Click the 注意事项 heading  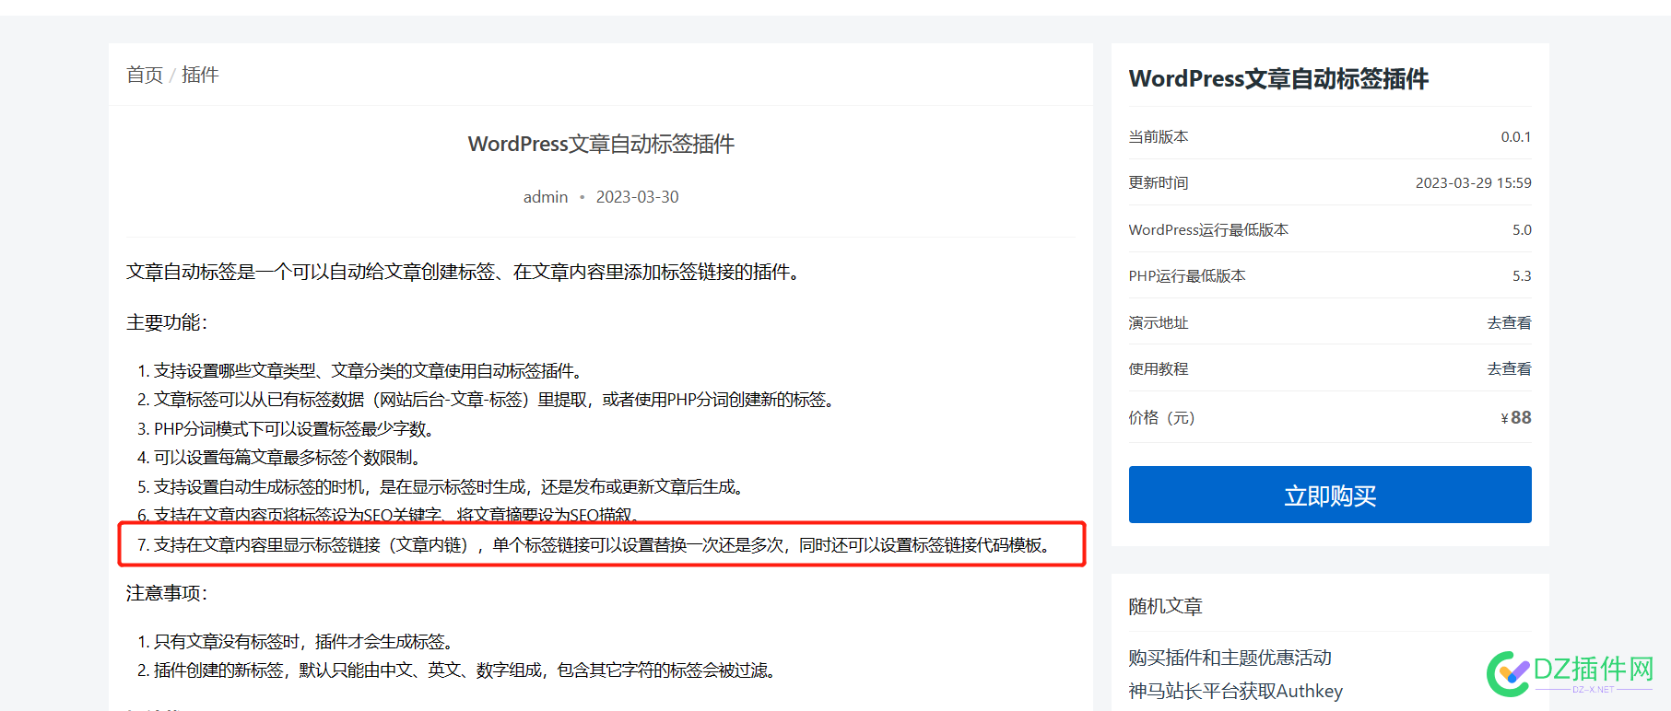167,593
